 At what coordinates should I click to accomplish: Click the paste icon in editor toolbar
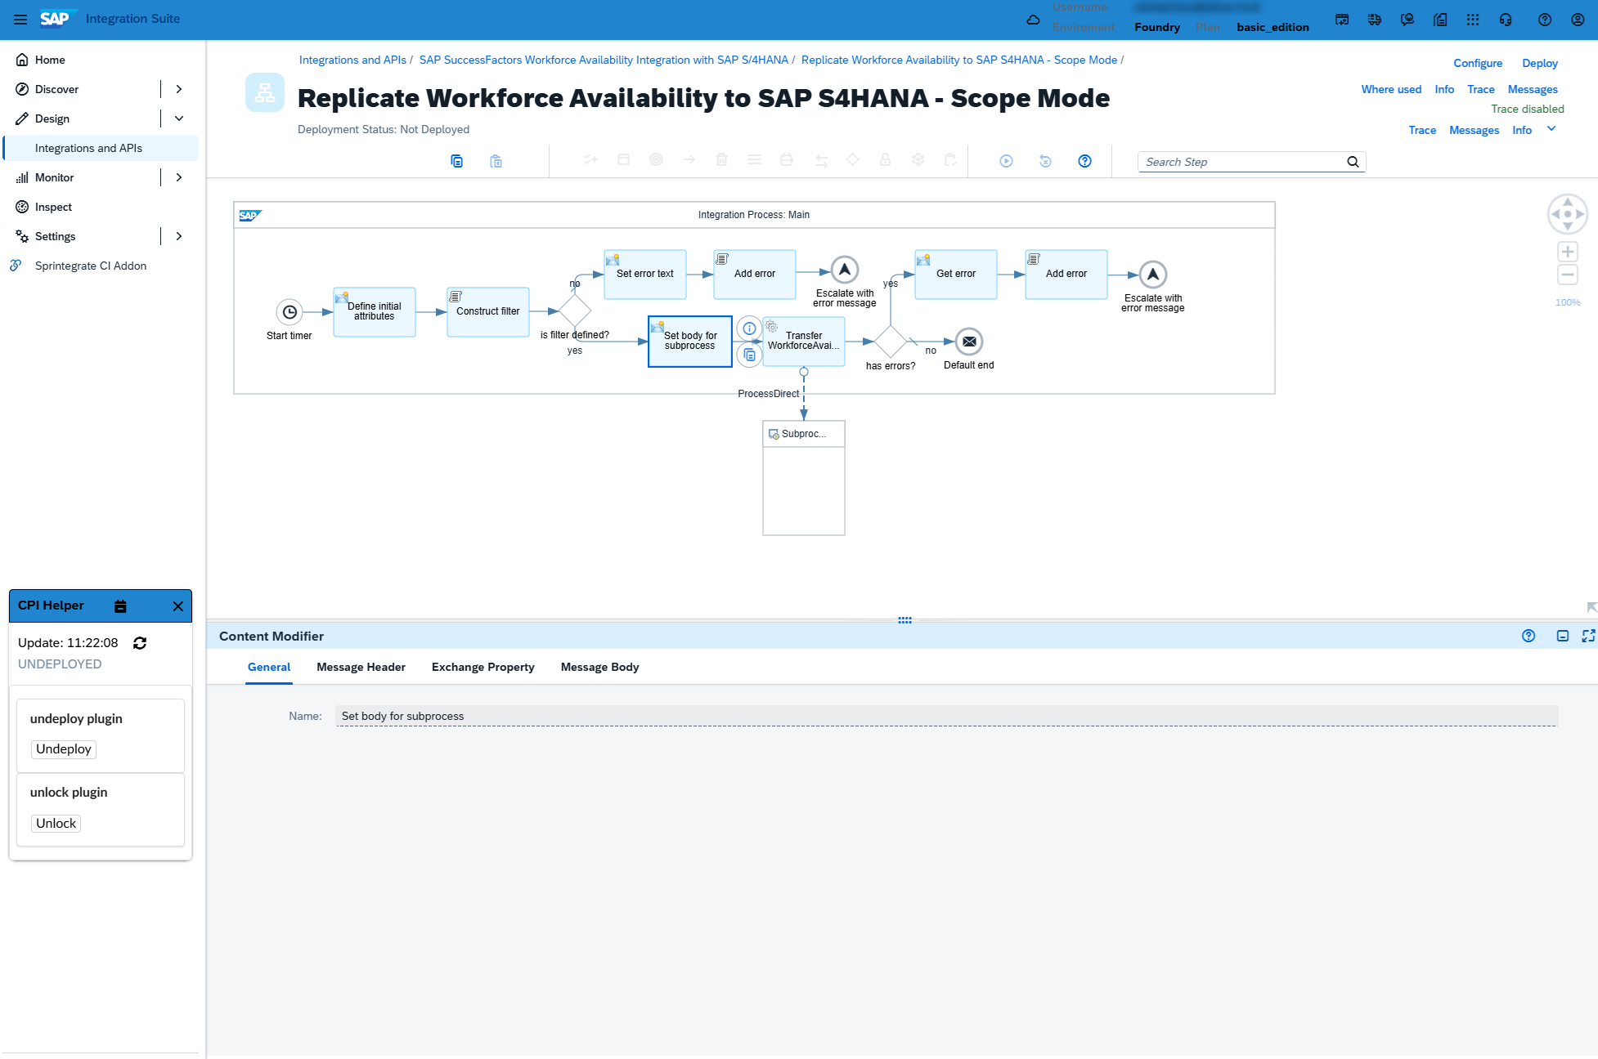(x=496, y=161)
